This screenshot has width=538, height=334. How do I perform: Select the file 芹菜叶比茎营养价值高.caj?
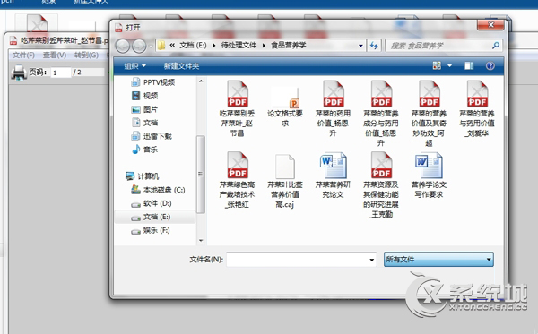click(285, 181)
